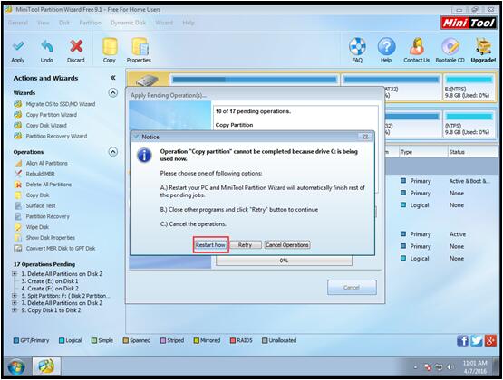Collapse the Actions and Wizards panel
Image resolution: width=503 pixels, height=380 pixels.
click(113, 78)
